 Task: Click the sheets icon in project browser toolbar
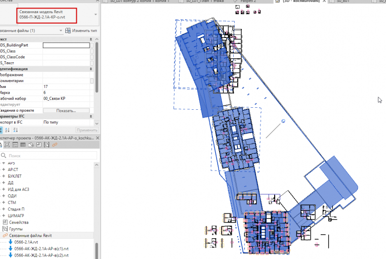tap(31, 145)
